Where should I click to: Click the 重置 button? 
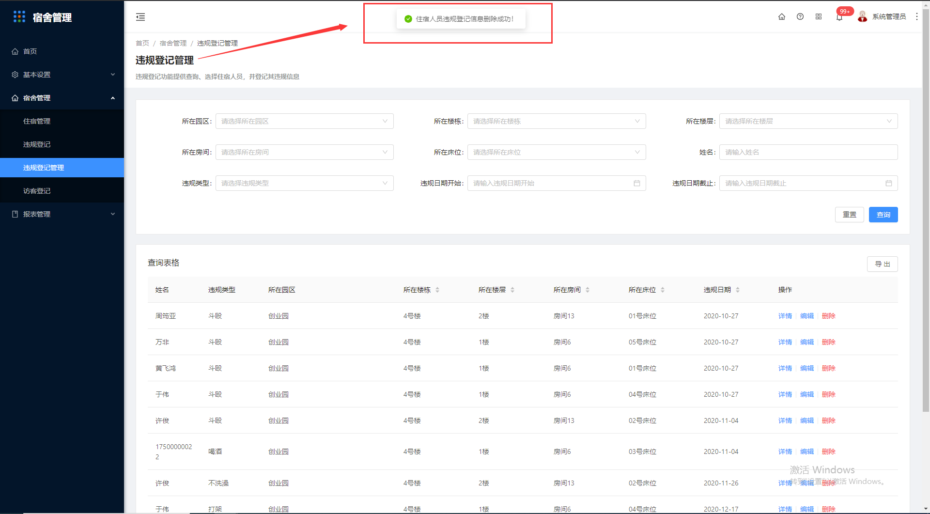pyautogui.click(x=849, y=215)
